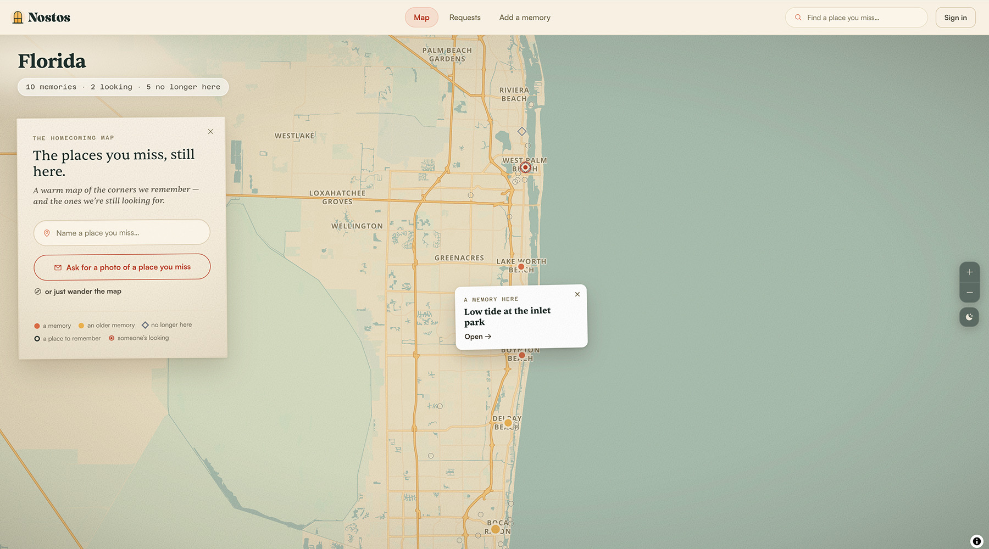Click the 'someone's looking' target legend icon
This screenshot has height=549, width=989.
click(x=112, y=338)
